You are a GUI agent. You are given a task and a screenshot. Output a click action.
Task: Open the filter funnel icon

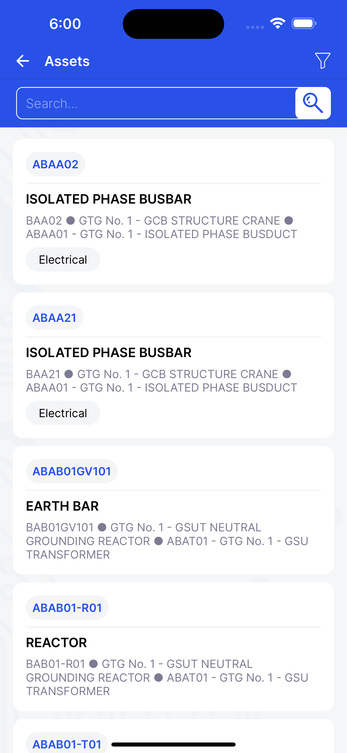[323, 61]
